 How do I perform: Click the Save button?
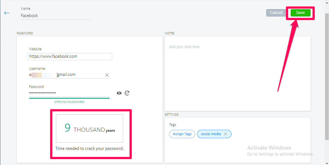coord(300,13)
